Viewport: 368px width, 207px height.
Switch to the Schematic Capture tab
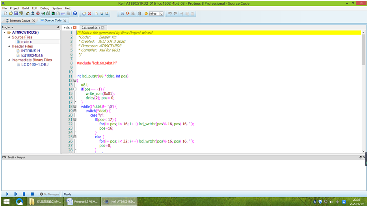20,20
